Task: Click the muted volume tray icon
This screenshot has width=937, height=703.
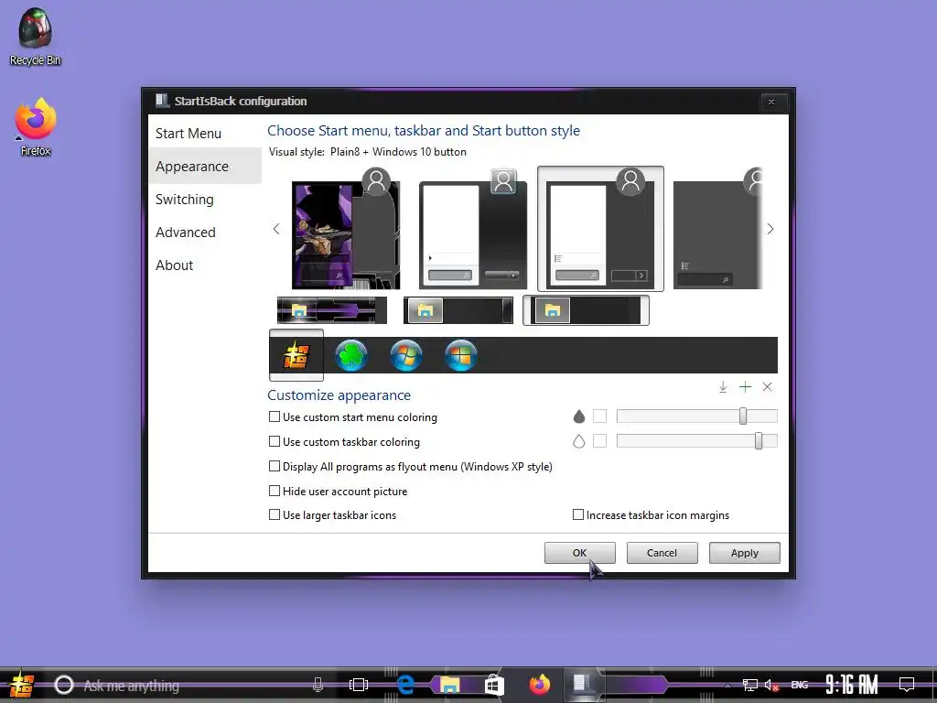Action: (x=771, y=685)
